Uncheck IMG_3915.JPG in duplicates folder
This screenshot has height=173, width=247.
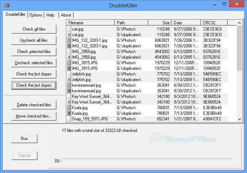click(x=69, y=68)
